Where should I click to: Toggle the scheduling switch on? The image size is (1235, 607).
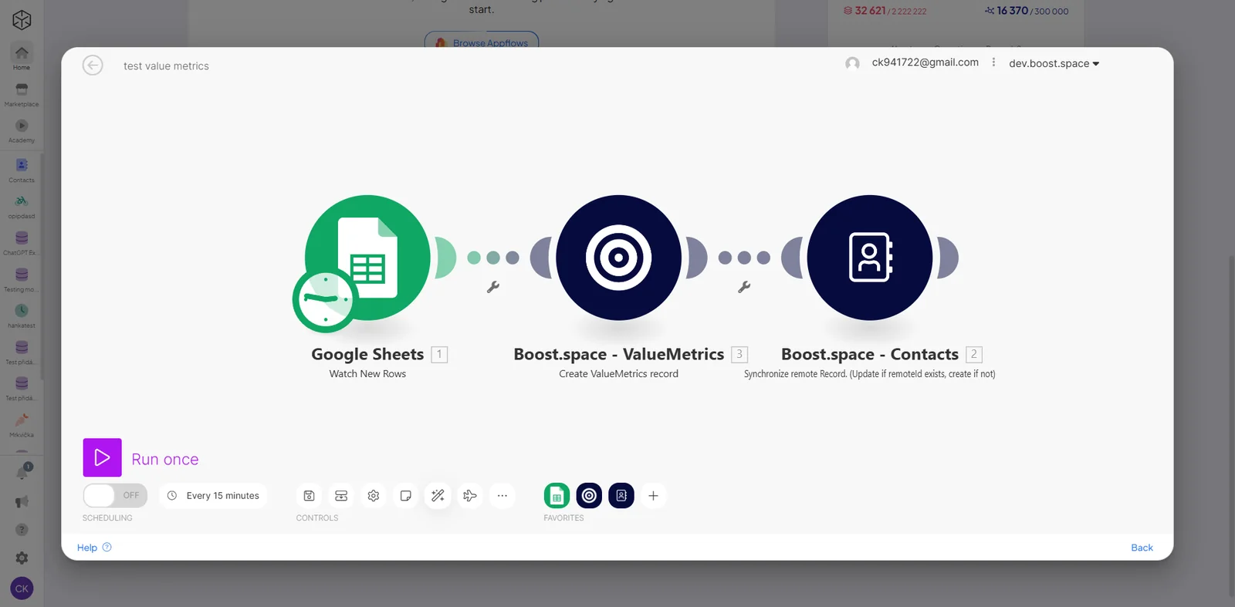point(115,496)
